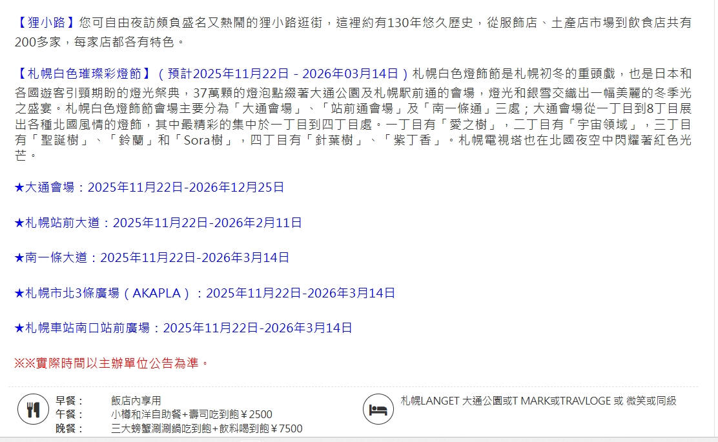Click the ★札幌車站南口站前廣場 line
718x442 pixels.
[183, 328]
